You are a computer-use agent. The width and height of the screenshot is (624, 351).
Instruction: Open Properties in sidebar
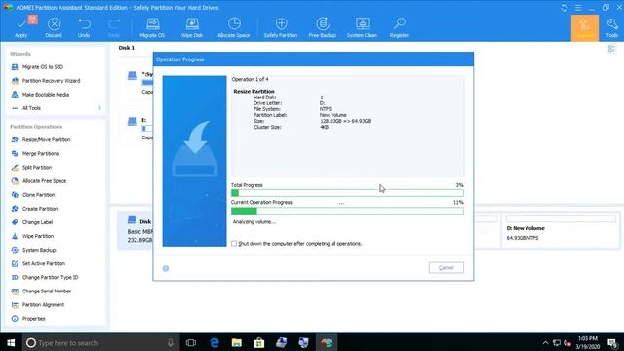click(28, 319)
